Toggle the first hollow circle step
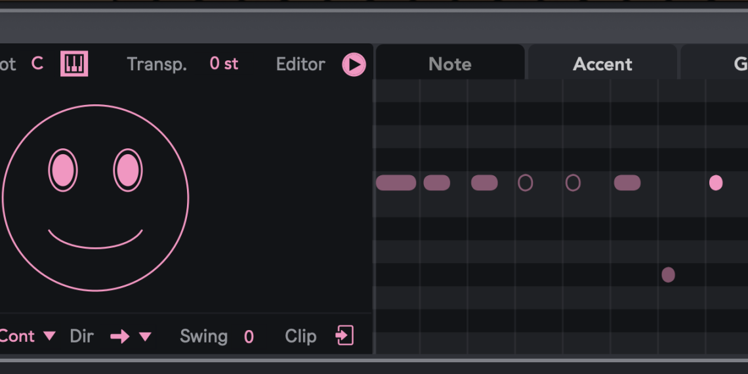 pos(526,183)
